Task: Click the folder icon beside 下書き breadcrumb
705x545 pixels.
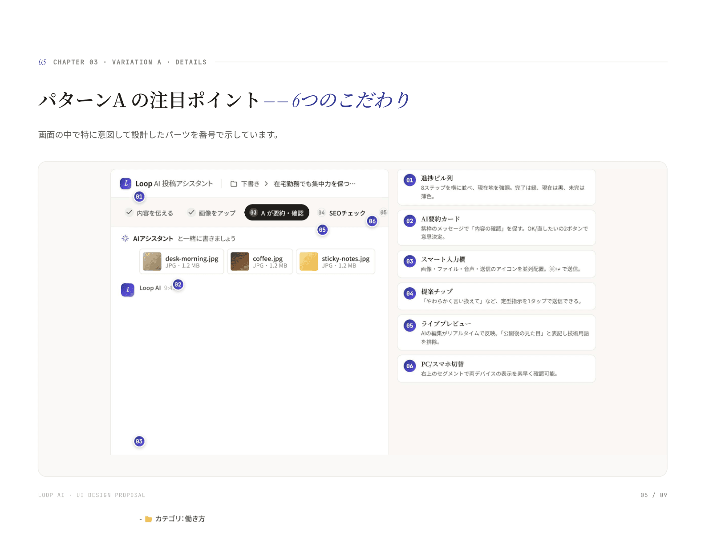Action: 234,184
